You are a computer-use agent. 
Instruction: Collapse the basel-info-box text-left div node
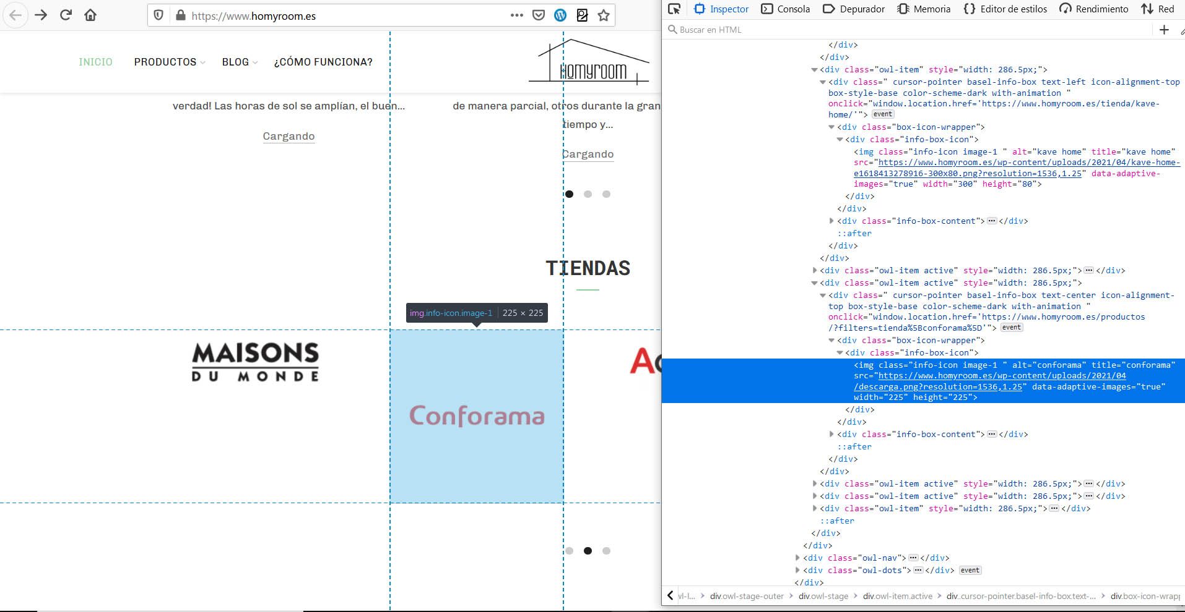(x=823, y=82)
